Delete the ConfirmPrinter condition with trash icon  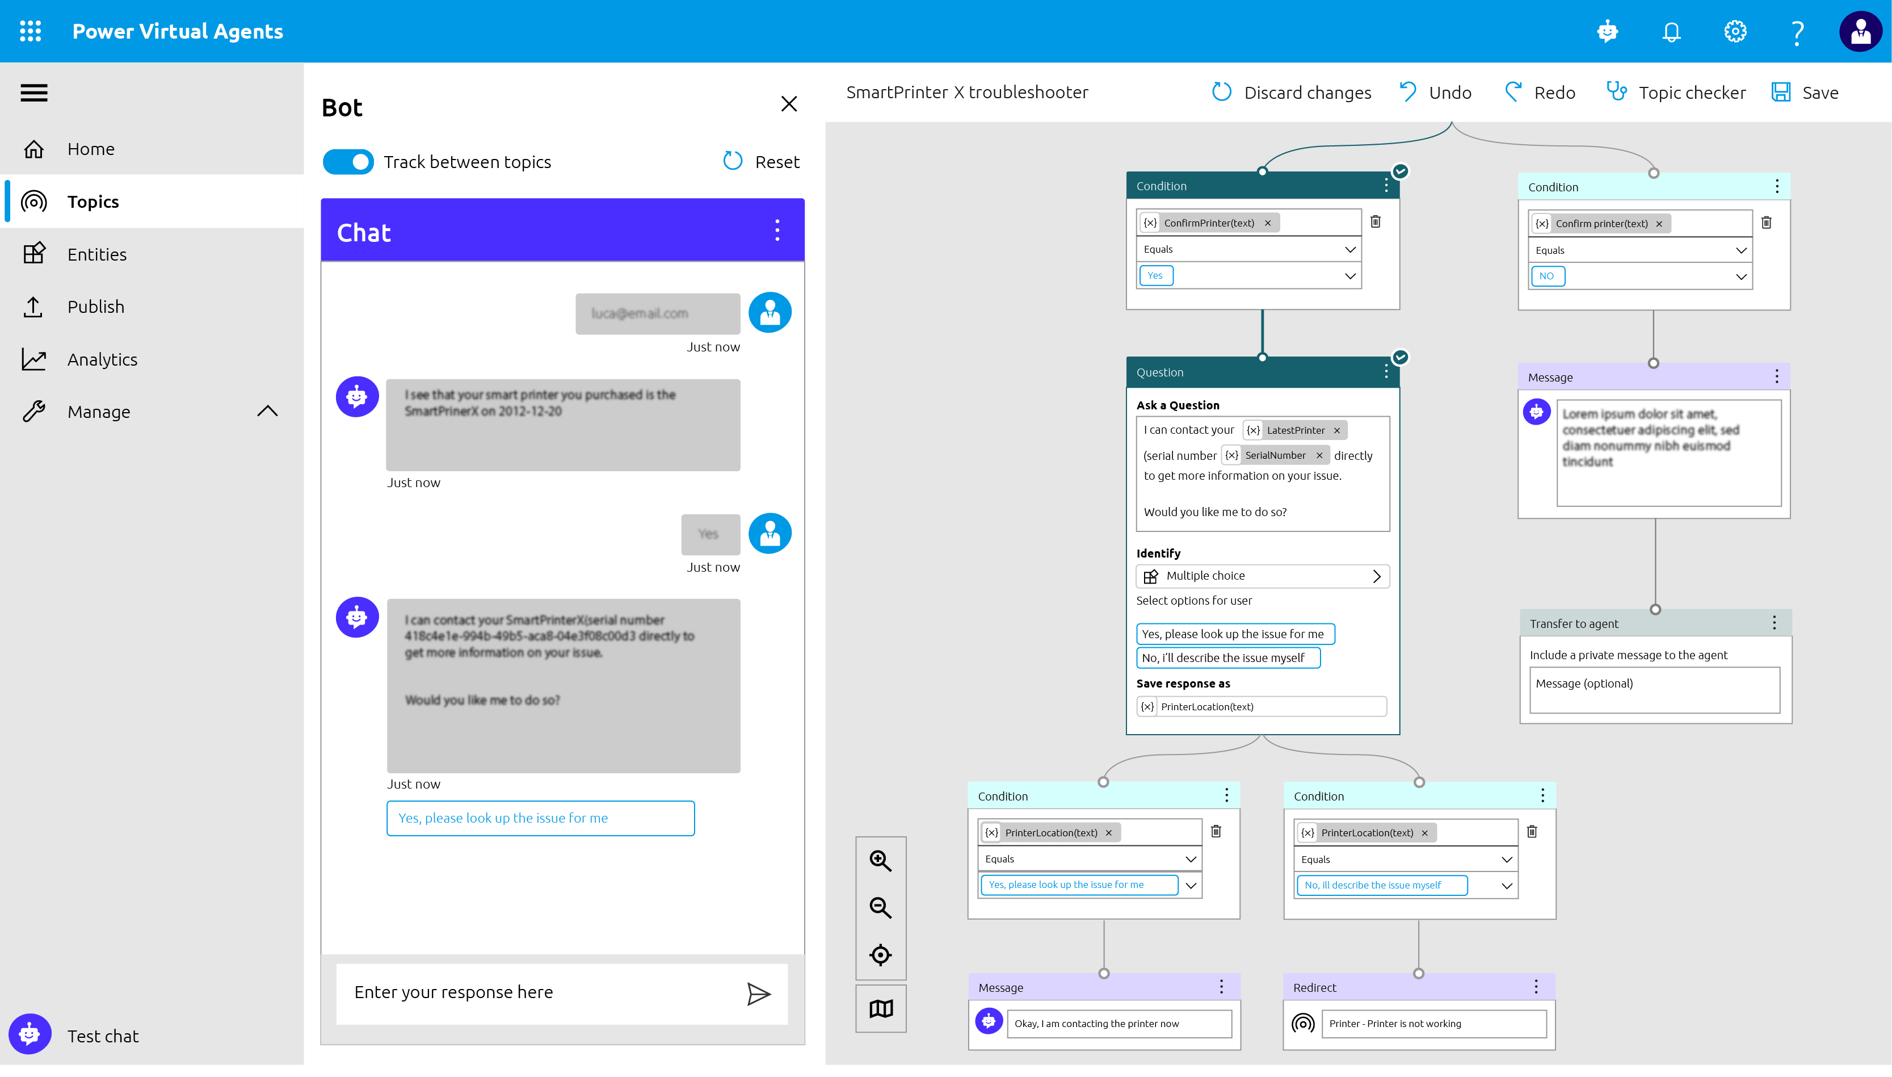pyautogui.click(x=1375, y=222)
